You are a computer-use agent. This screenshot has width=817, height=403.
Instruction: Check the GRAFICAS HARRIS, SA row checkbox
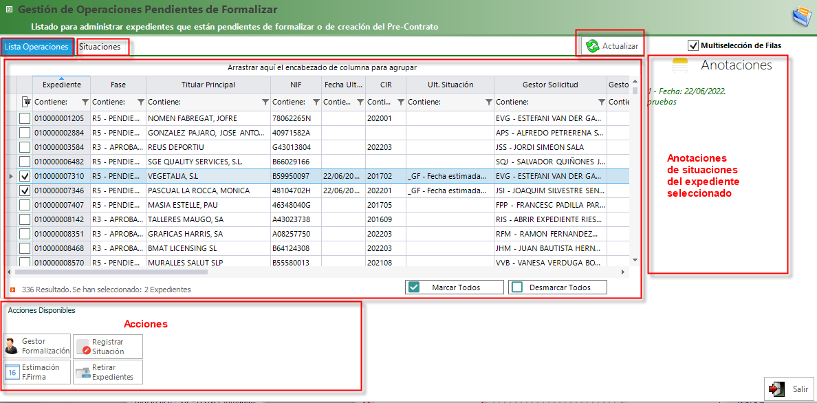(25, 234)
